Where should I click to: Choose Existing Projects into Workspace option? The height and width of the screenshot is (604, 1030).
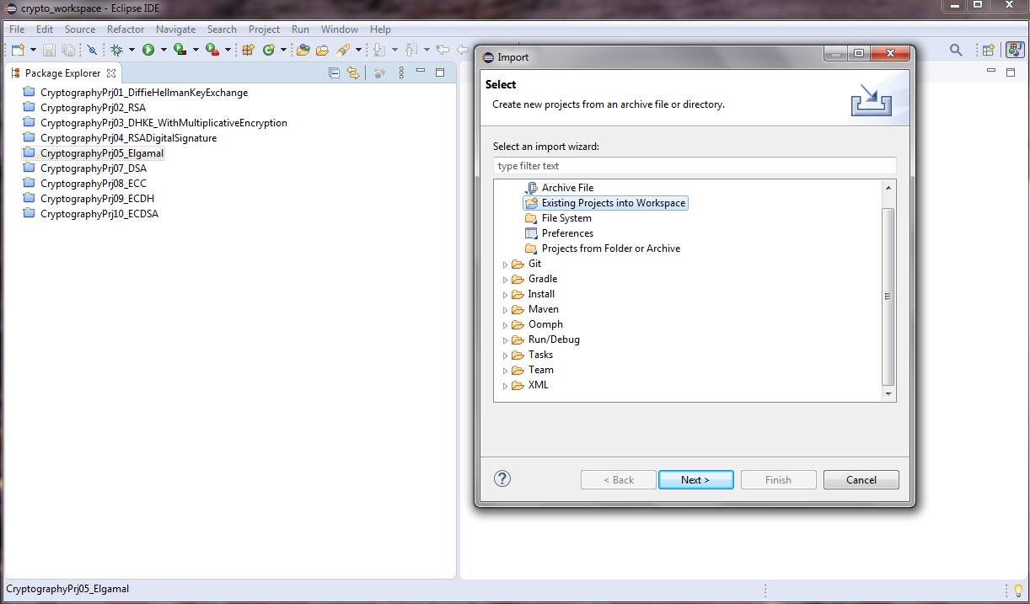click(x=604, y=202)
